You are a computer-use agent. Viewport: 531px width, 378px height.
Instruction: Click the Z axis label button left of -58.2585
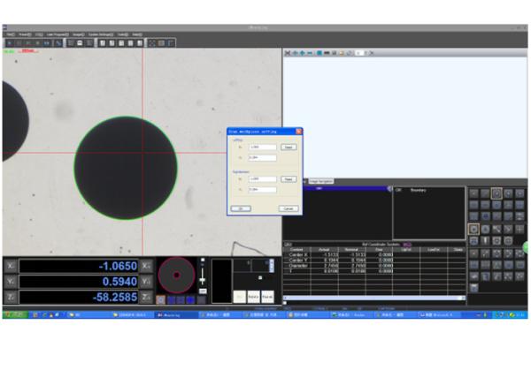pyautogui.click(x=11, y=297)
